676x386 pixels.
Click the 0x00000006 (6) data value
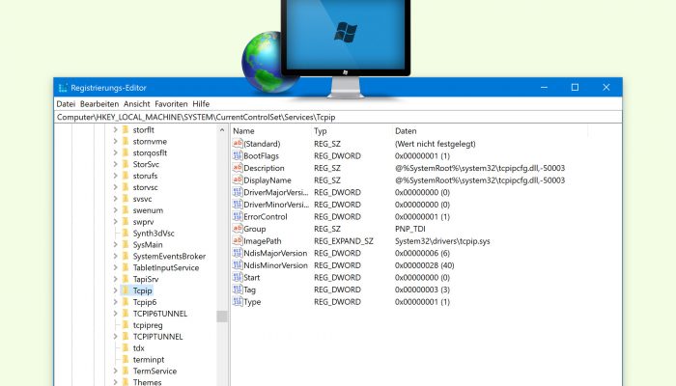[422, 253]
